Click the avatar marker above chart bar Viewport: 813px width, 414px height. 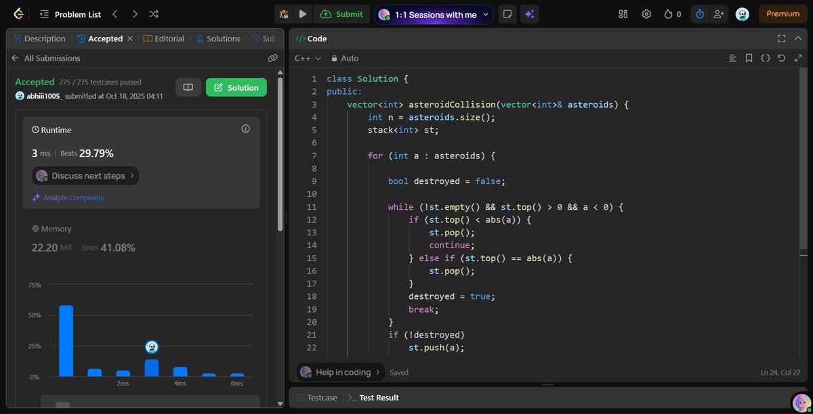(152, 347)
